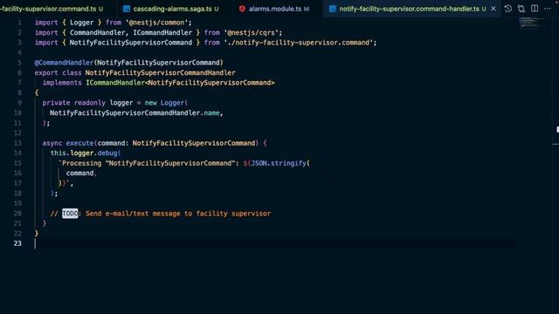Viewport: 559px width, 314px height.
Task: Click 'private readonly' keywords on line 9
Action: [73, 103]
